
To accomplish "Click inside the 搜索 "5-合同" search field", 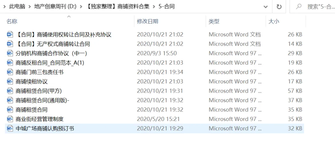I will (x=319, y=6).
